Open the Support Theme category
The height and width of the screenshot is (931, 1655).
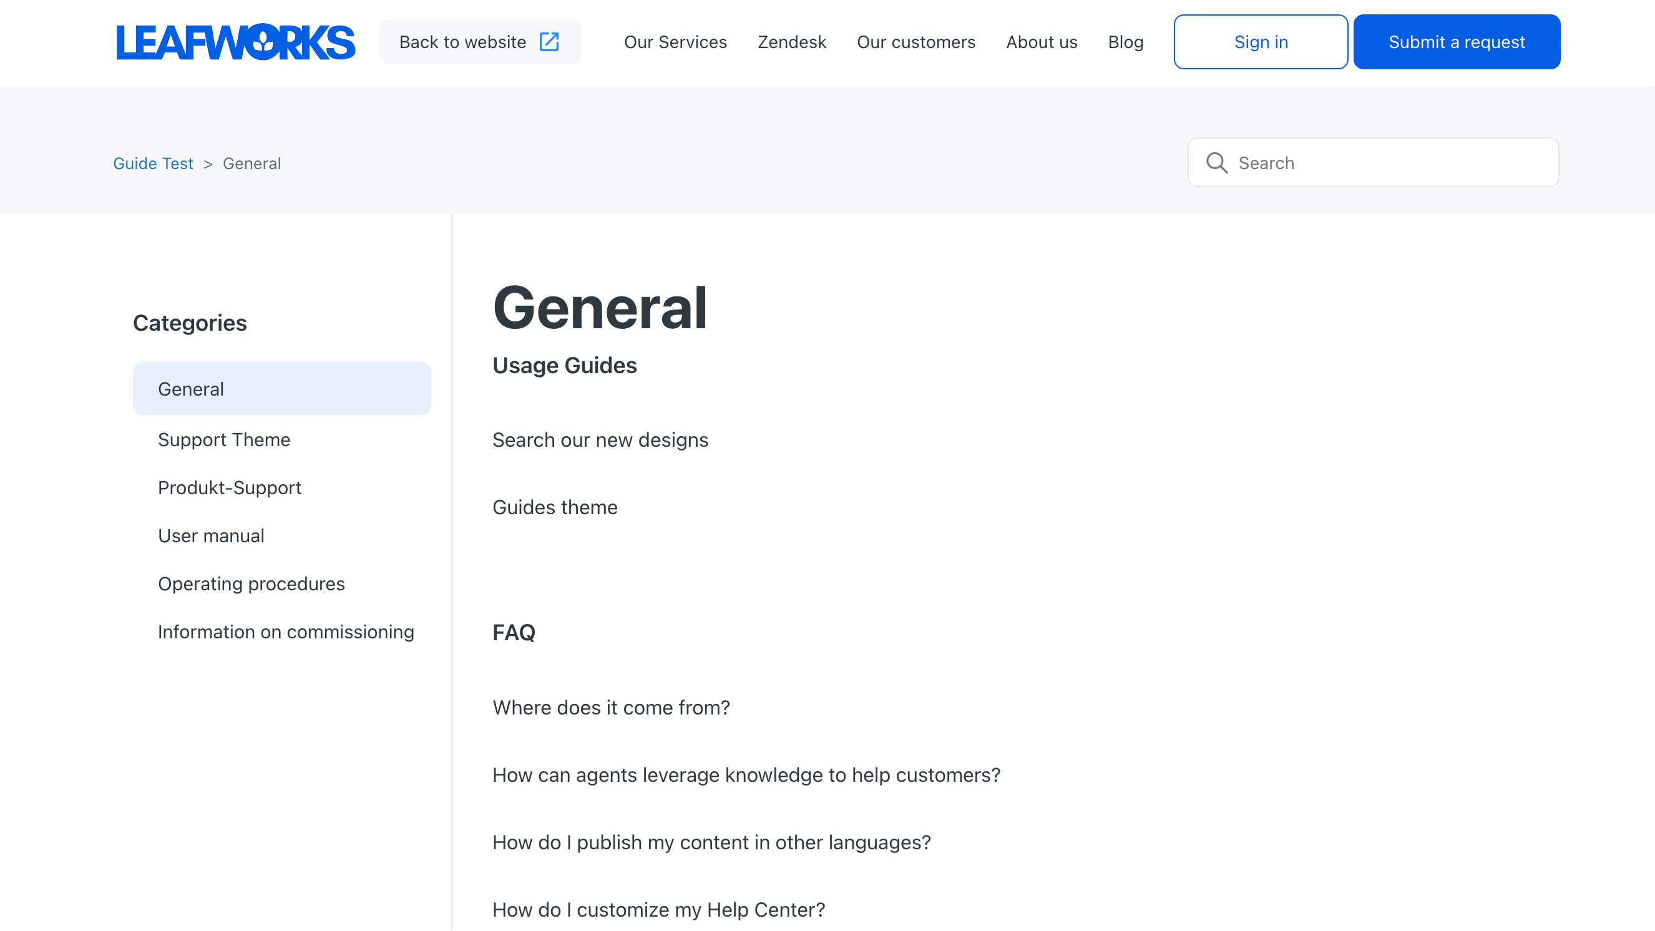point(223,439)
